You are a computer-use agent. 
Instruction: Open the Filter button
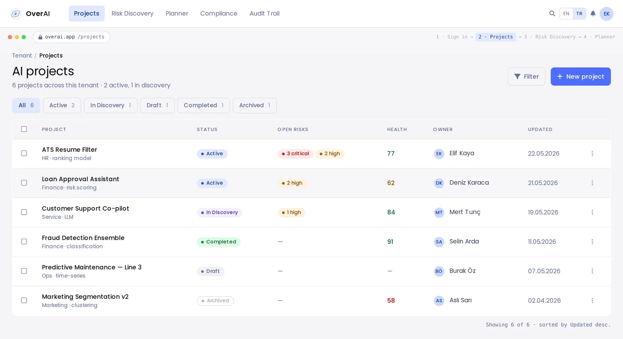click(x=527, y=76)
